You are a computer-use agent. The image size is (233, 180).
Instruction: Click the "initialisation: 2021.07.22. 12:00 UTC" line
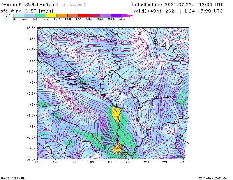[x=178, y=5]
